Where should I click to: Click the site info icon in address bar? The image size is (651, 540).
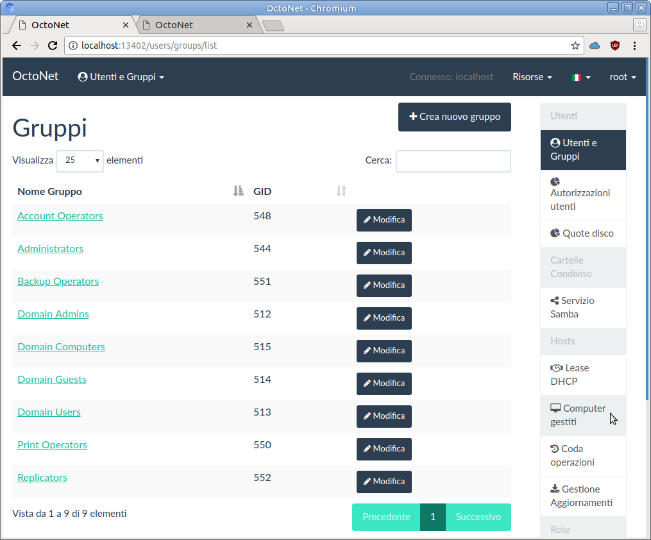click(x=72, y=46)
